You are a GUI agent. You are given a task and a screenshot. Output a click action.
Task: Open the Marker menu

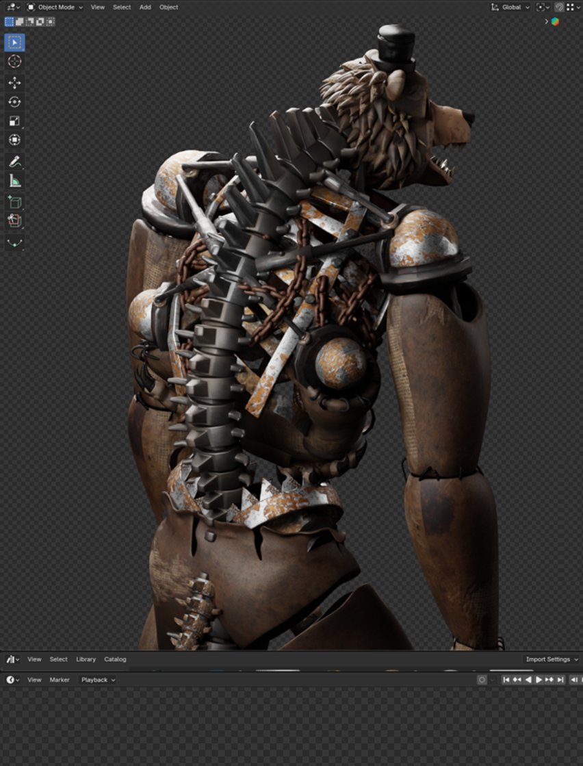tap(60, 680)
